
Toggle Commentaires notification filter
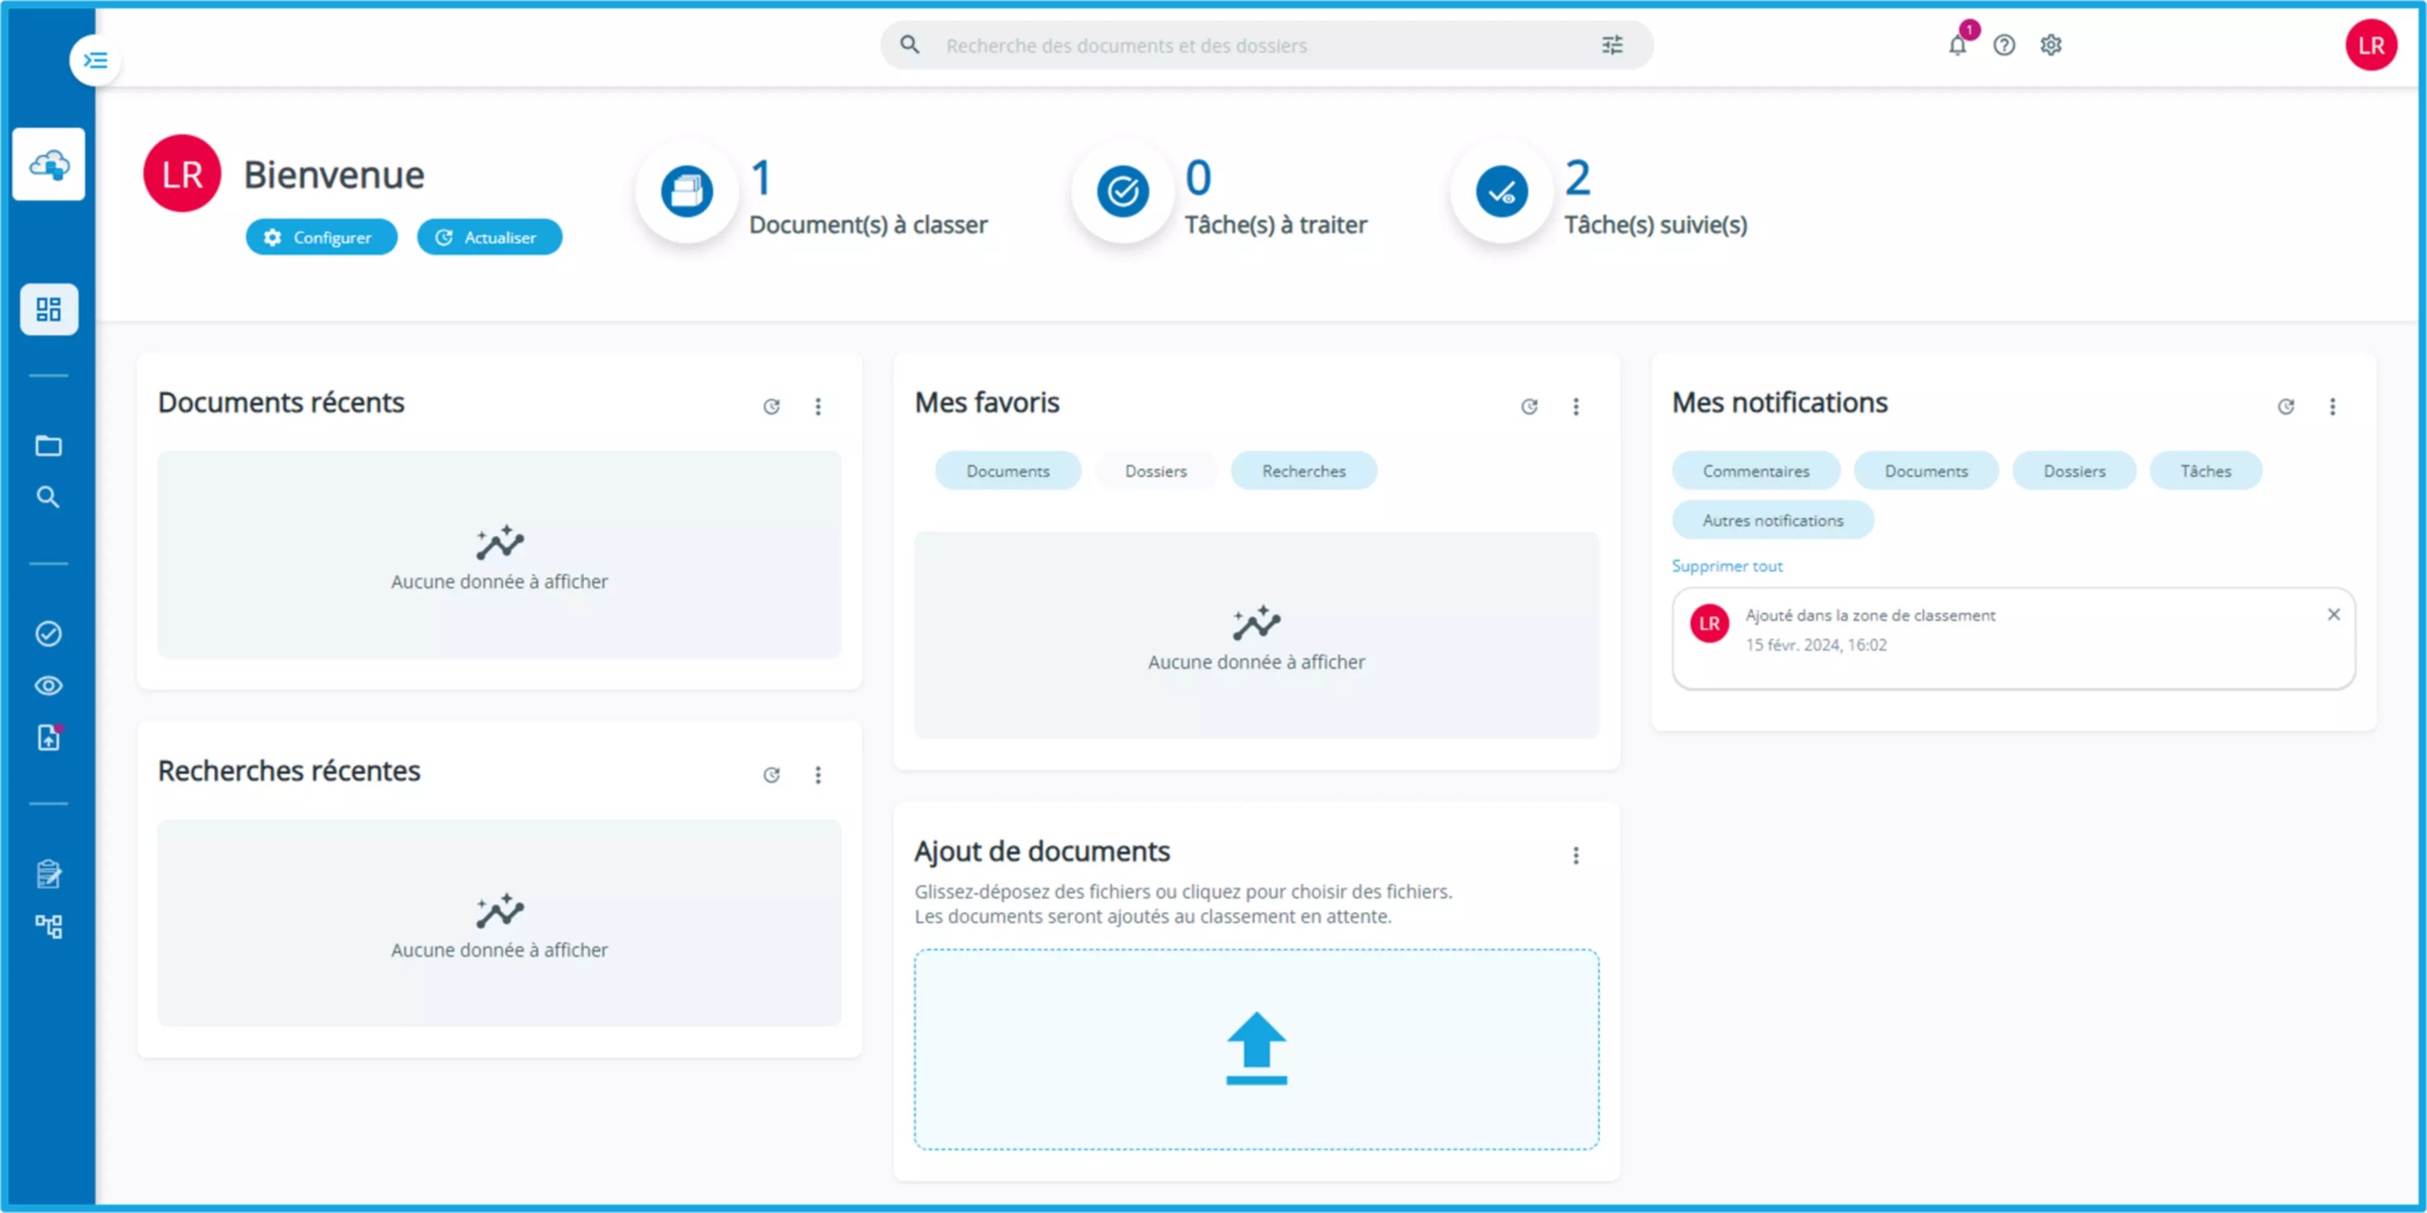(1755, 471)
